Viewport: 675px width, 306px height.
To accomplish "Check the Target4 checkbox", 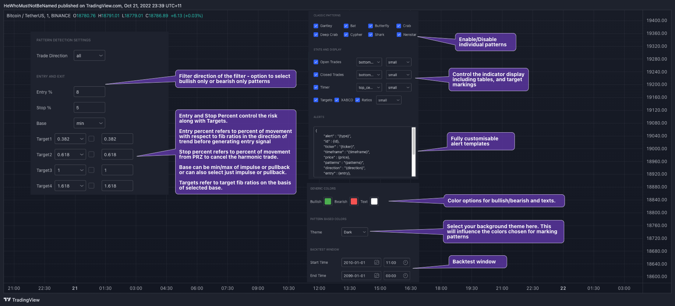I will (x=92, y=186).
